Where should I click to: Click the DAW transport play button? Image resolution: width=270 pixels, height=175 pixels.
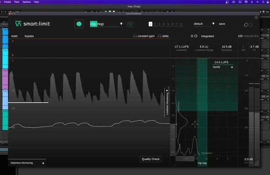[x=106, y=12]
